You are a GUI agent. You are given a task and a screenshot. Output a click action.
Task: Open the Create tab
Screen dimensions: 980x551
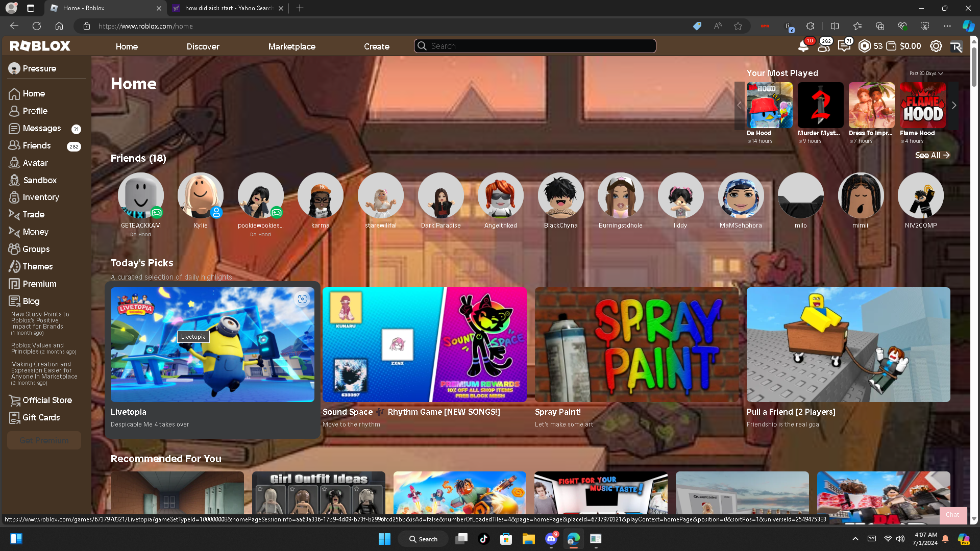point(377,46)
